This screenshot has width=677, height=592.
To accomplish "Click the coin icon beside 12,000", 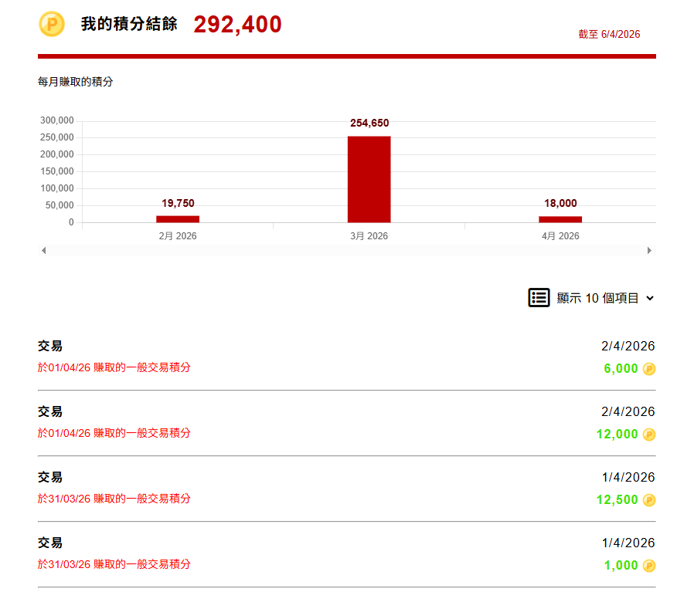I will click(649, 435).
